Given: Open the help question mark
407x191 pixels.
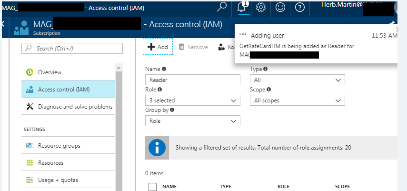Looking at the screenshot, I should [300, 8].
